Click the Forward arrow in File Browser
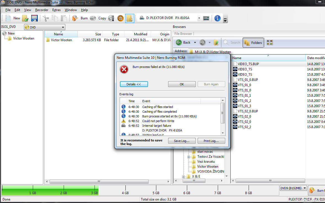The image size is (325, 203). [x=203, y=42]
